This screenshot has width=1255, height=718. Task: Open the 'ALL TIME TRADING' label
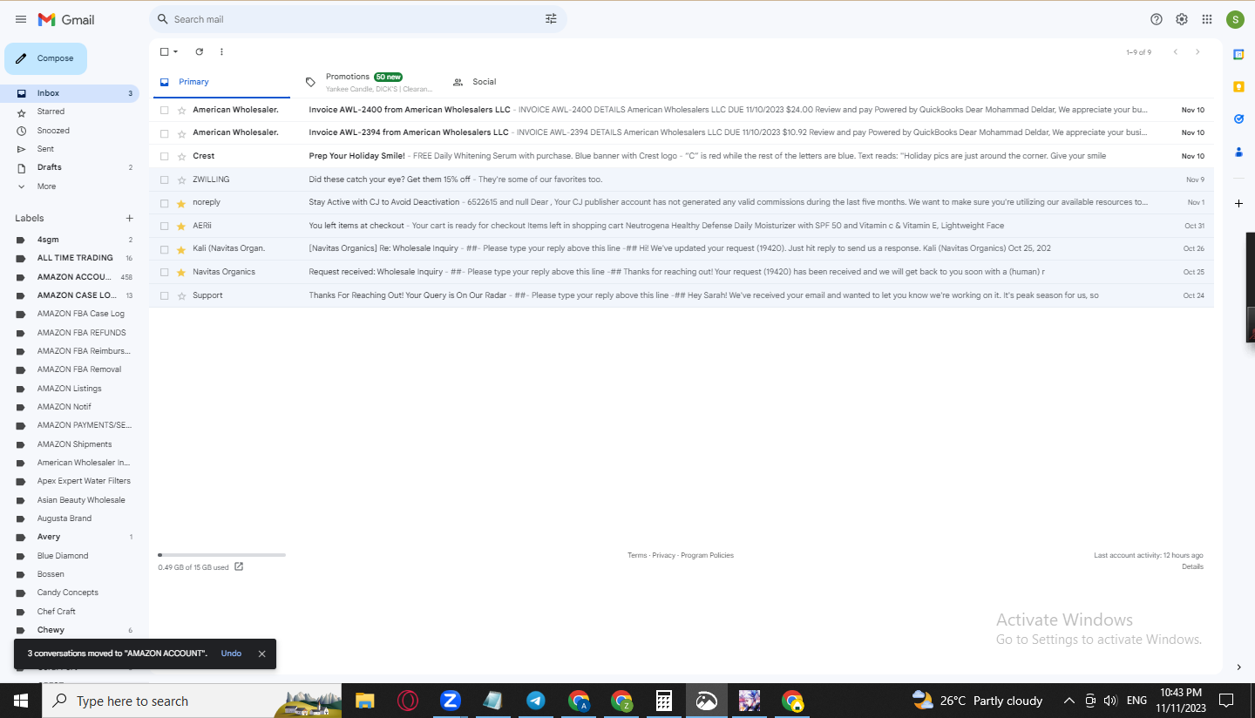(75, 258)
